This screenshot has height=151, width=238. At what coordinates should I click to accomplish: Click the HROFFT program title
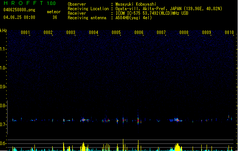(x=23, y=3)
